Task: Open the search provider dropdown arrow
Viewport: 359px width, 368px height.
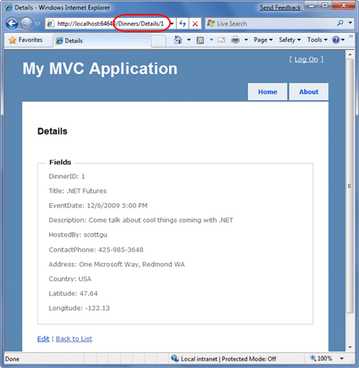Action: [x=350, y=23]
